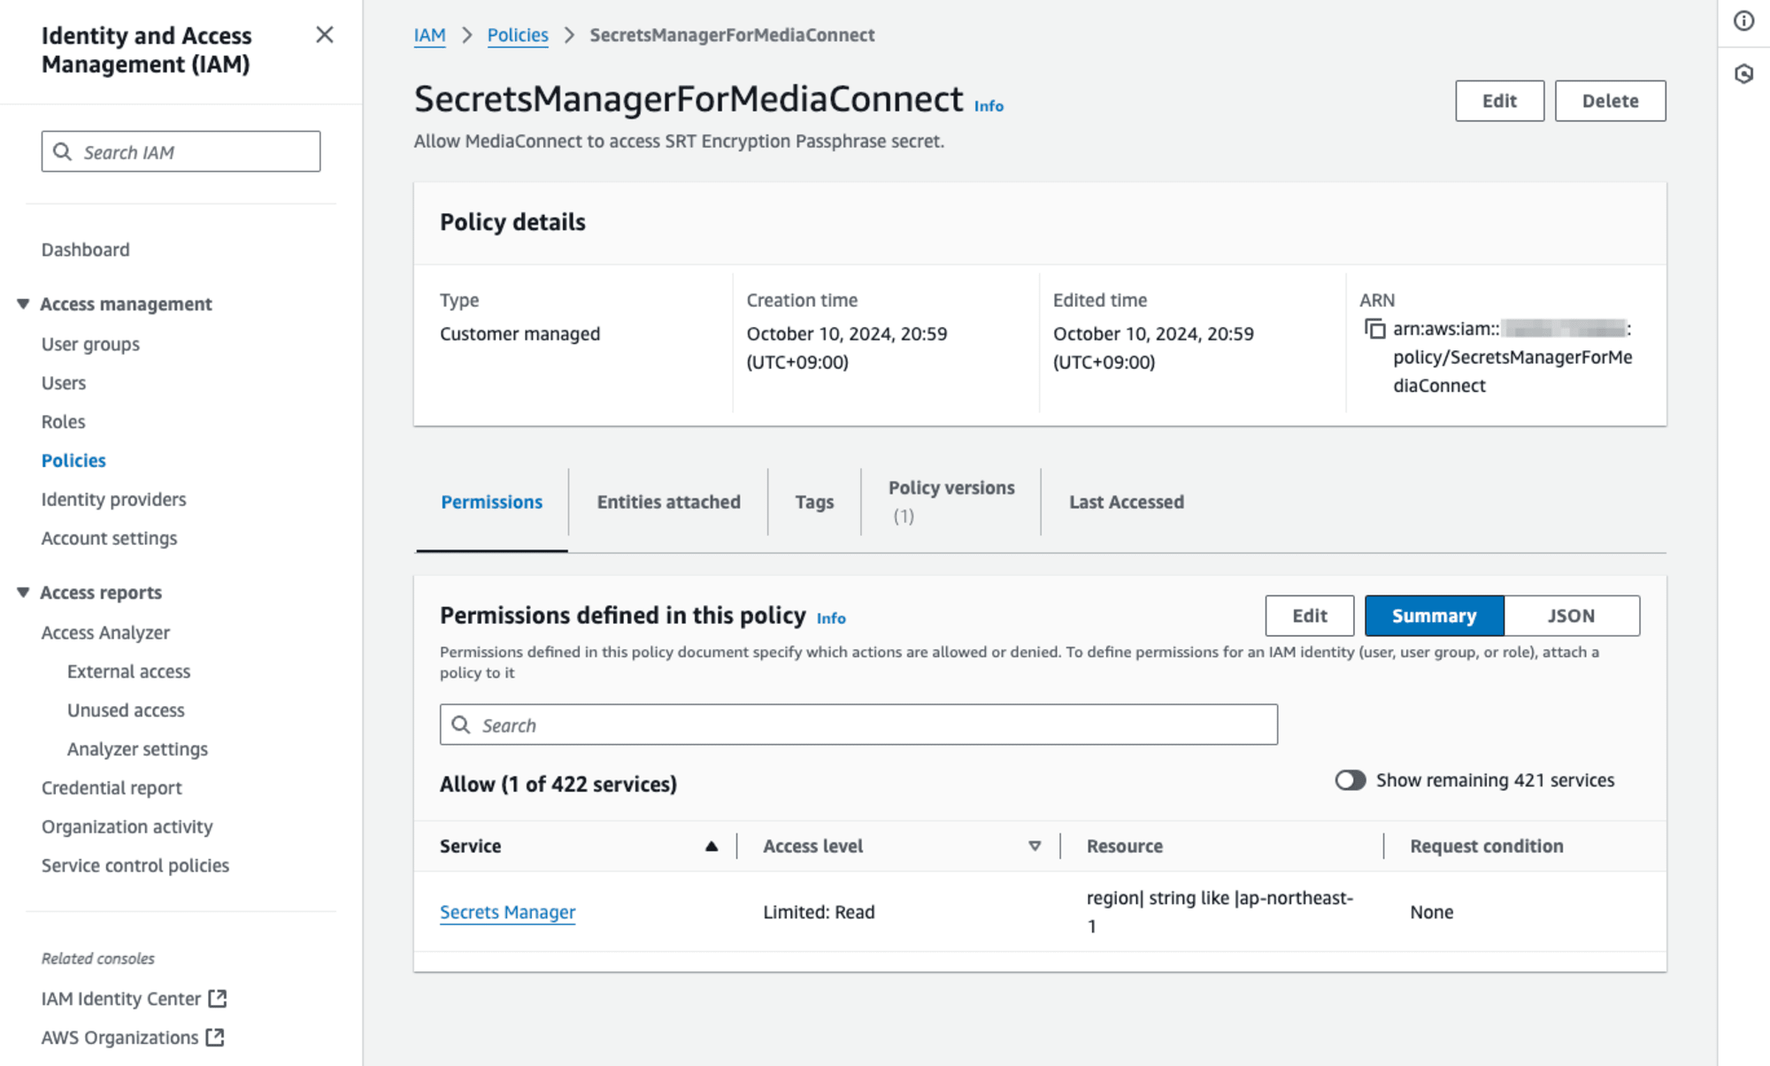This screenshot has height=1066, width=1770.
Task: Open IAM Identity Center related console
Action: [121, 998]
